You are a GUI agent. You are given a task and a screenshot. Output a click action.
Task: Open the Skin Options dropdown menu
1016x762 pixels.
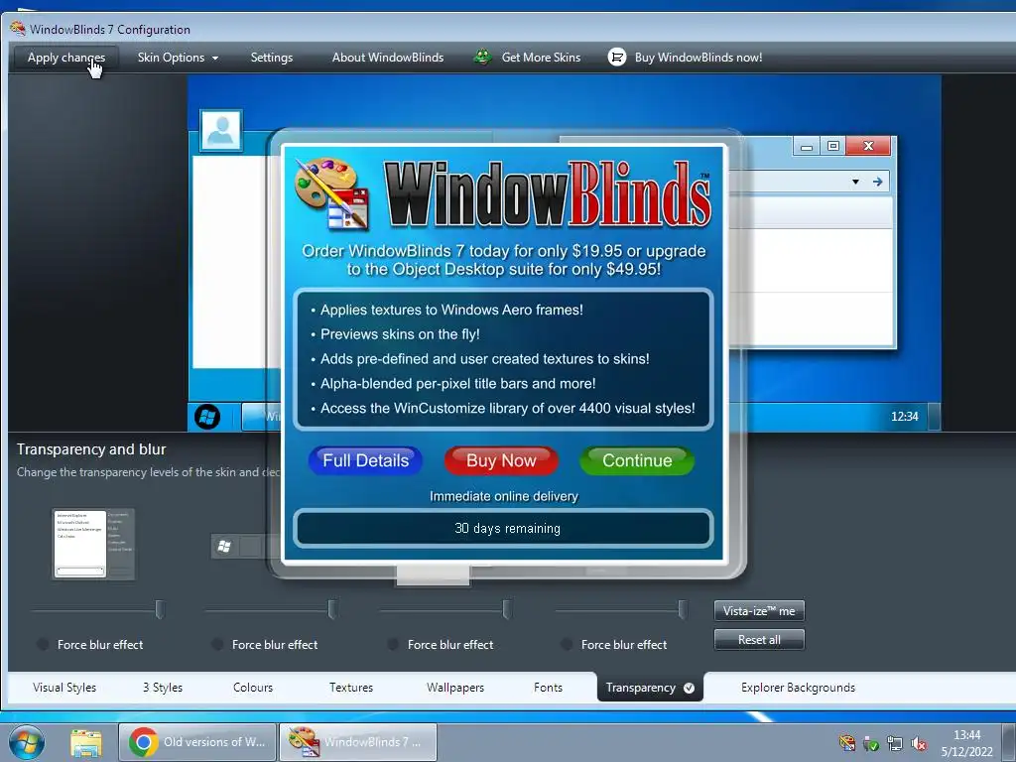[178, 57]
